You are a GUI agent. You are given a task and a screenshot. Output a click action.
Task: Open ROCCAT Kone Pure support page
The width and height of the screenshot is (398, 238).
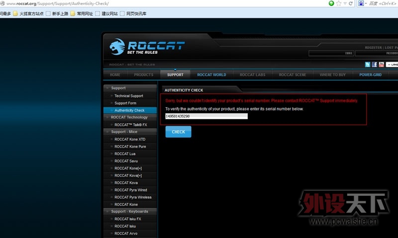(x=130, y=146)
